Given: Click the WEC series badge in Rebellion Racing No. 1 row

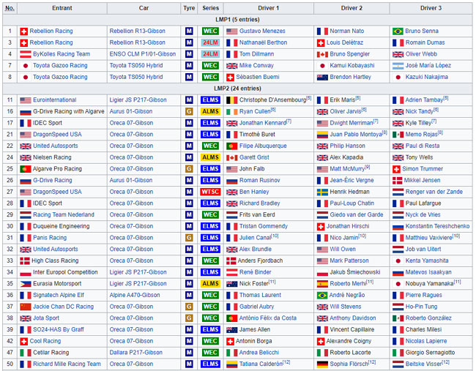Looking at the screenshot, I should point(210,31).
